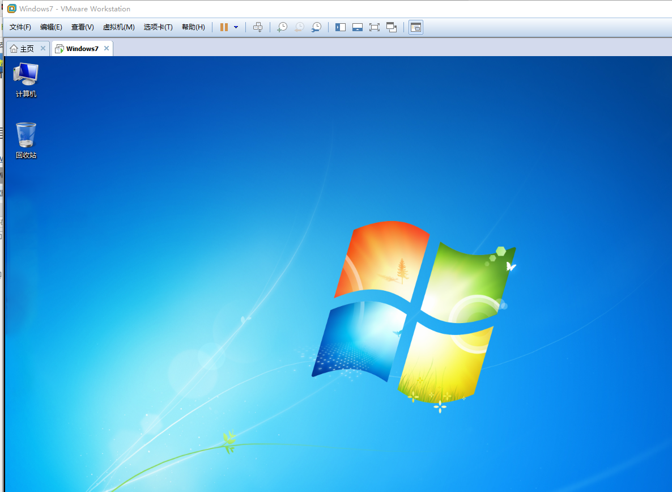The width and height of the screenshot is (672, 492).
Task: Open the 虚拟机(M) menu
Action: point(119,27)
